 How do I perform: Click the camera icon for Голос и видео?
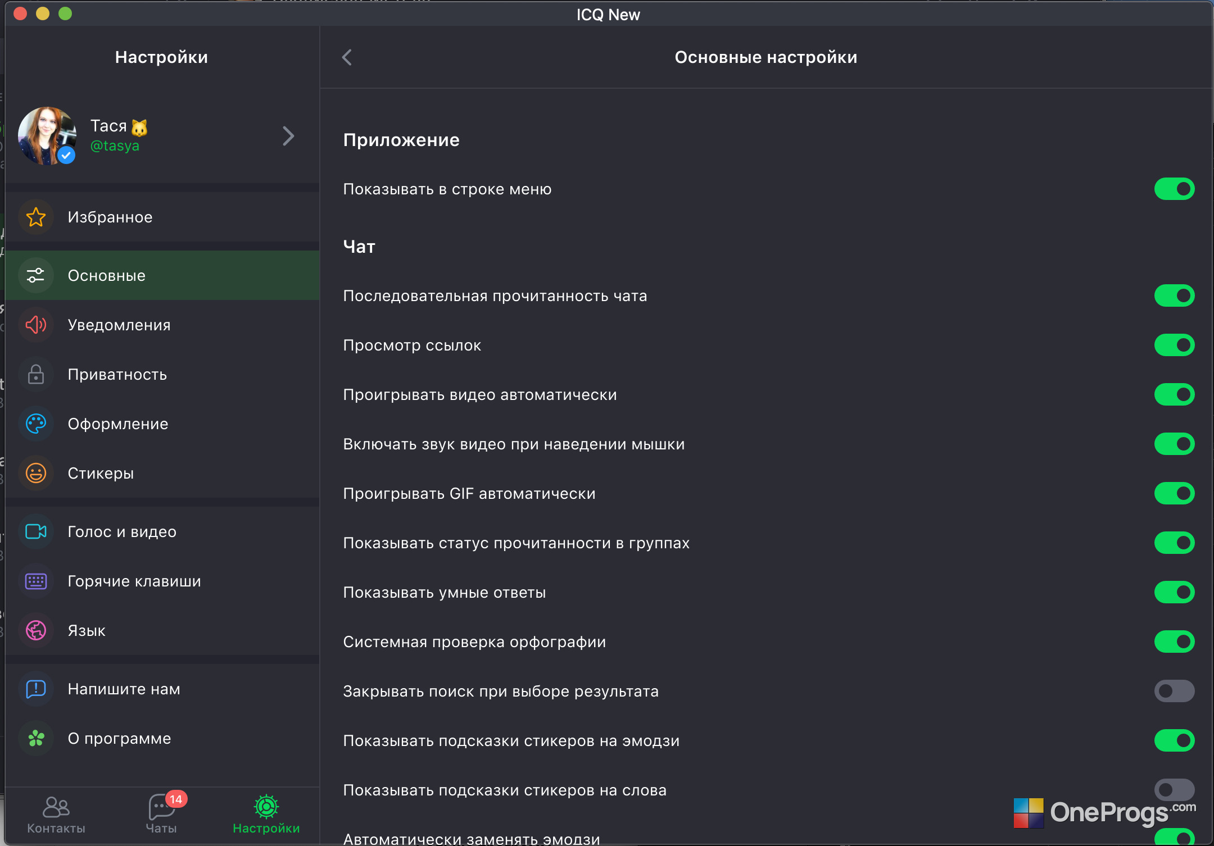36,531
